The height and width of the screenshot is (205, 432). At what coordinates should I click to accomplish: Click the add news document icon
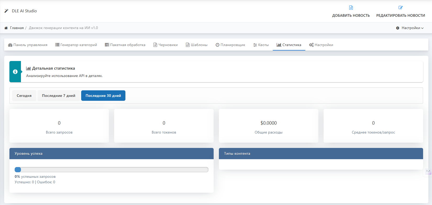(x=351, y=8)
